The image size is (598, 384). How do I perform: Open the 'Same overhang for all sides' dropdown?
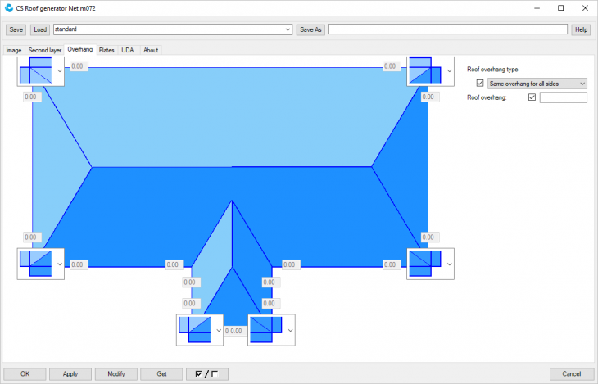[537, 84]
